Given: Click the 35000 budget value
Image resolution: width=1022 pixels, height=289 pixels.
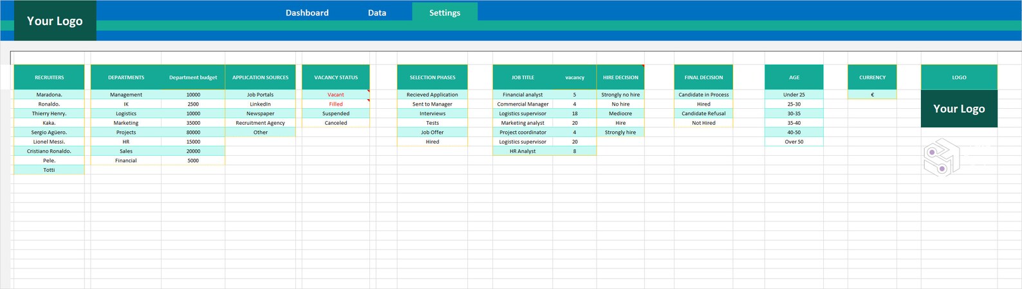Looking at the screenshot, I should [x=193, y=123].
